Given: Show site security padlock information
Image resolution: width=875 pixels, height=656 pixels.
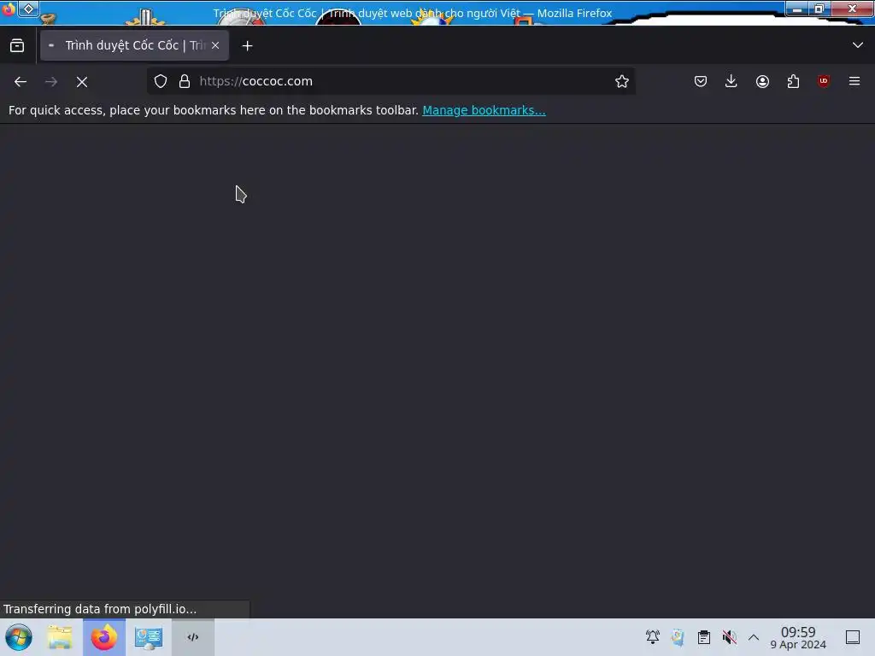Looking at the screenshot, I should pos(185,81).
